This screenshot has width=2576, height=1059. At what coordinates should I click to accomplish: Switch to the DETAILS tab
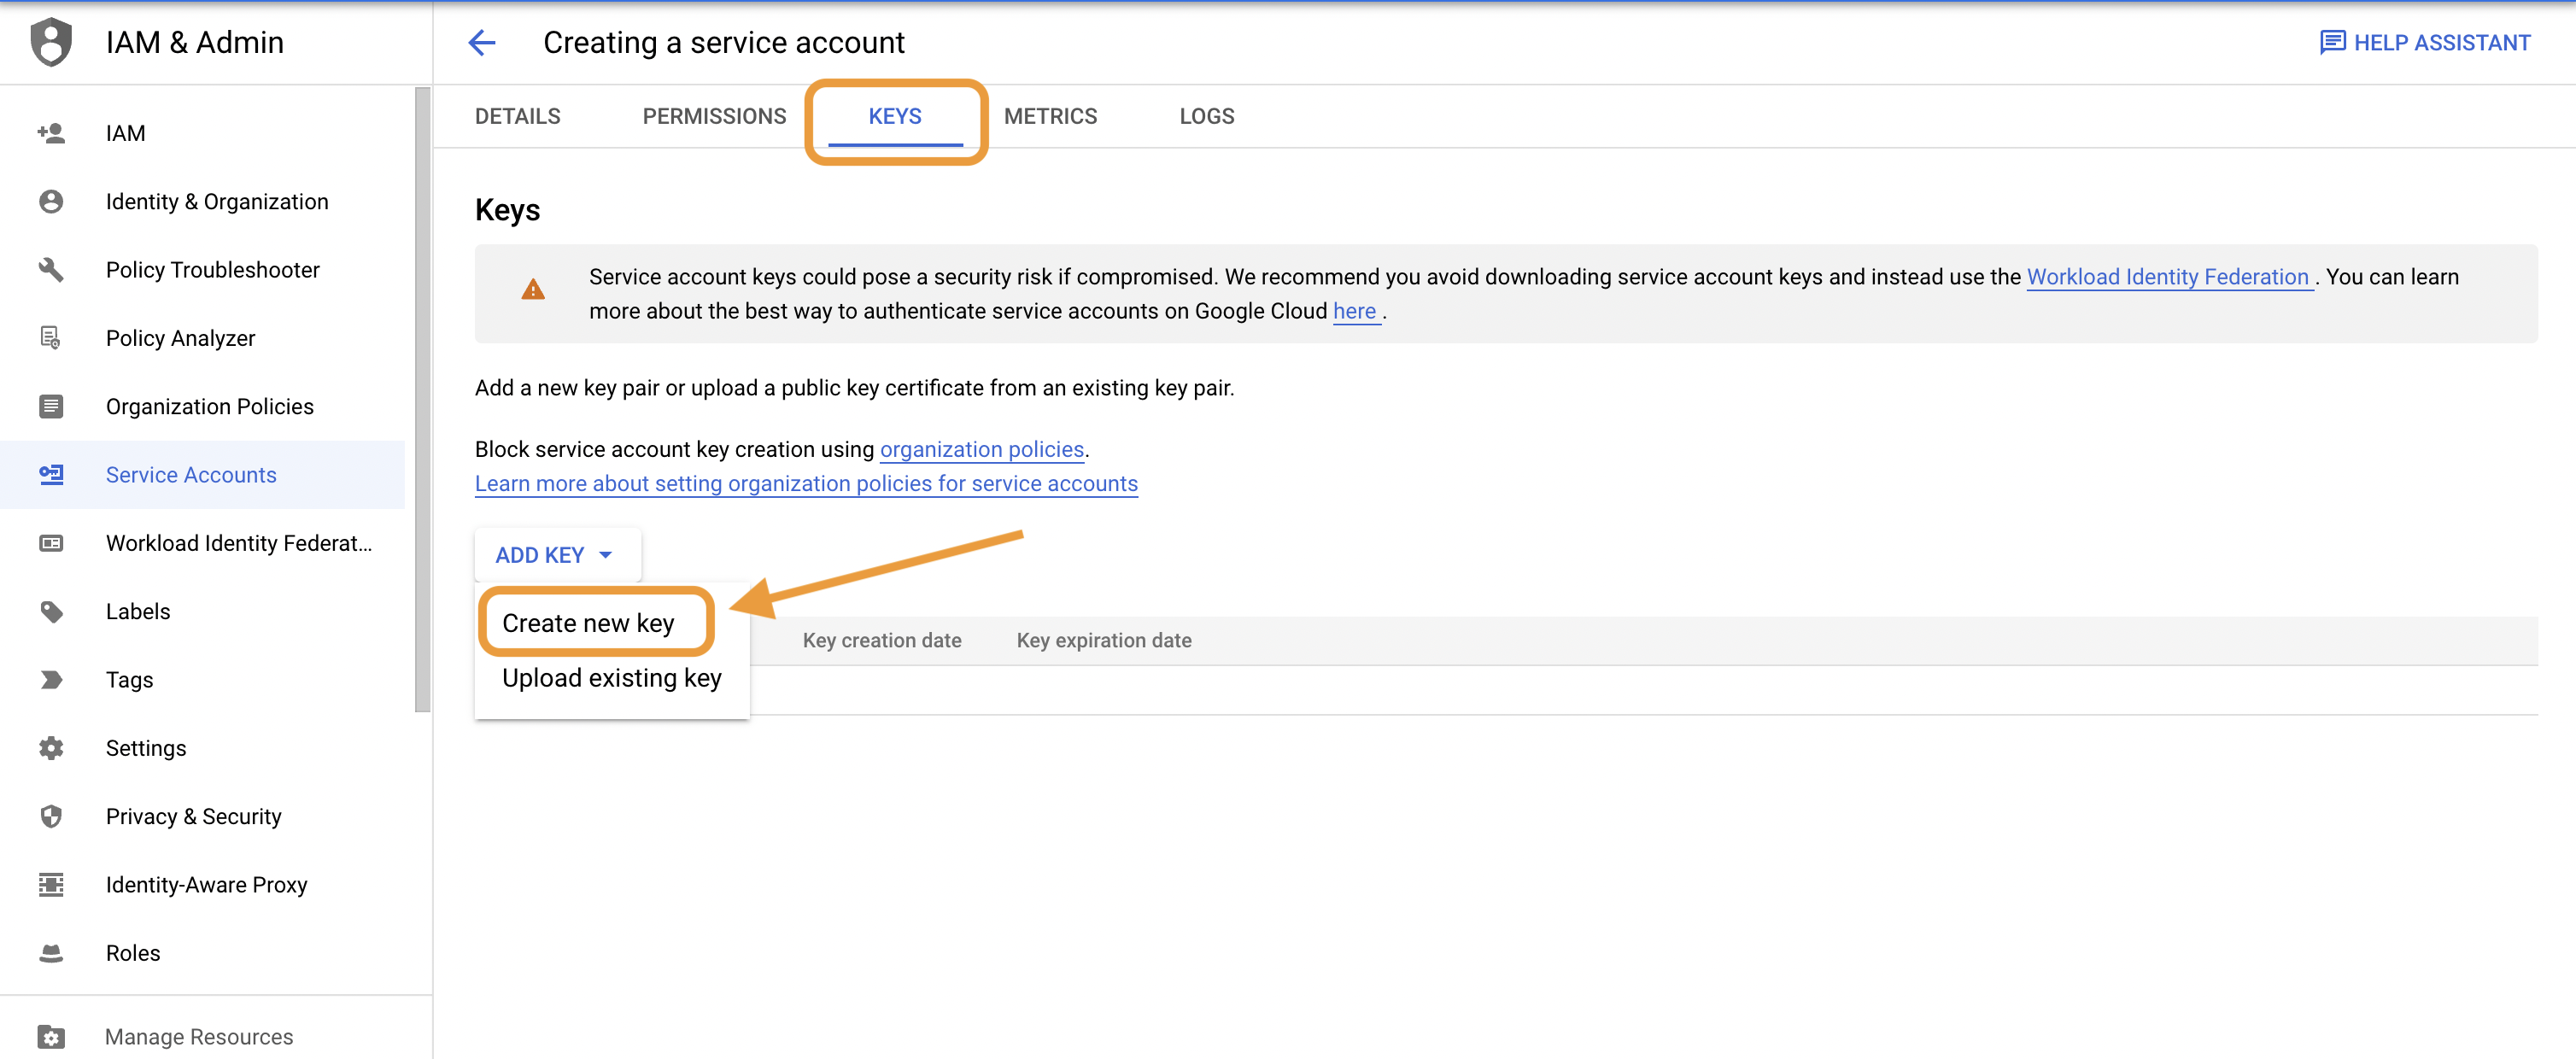pos(517,116)
